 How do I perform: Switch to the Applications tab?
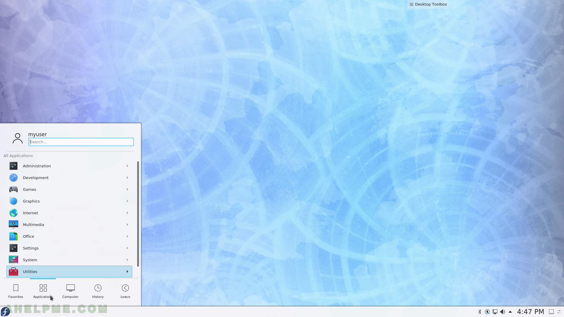pos(43,291)
